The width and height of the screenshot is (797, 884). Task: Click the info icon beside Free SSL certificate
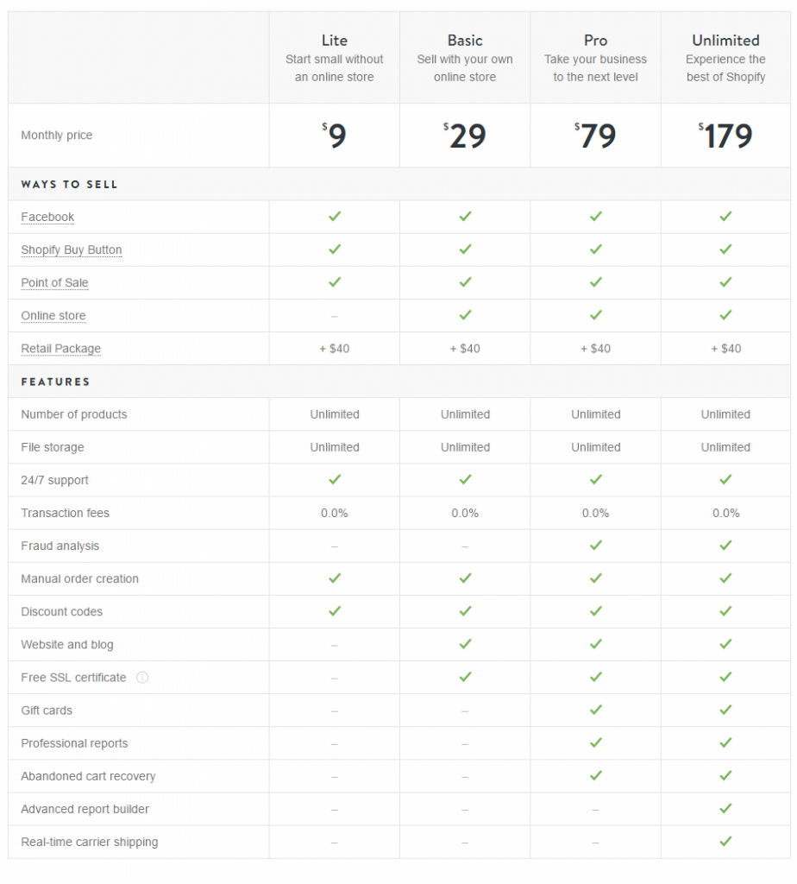tap(142, 677)
